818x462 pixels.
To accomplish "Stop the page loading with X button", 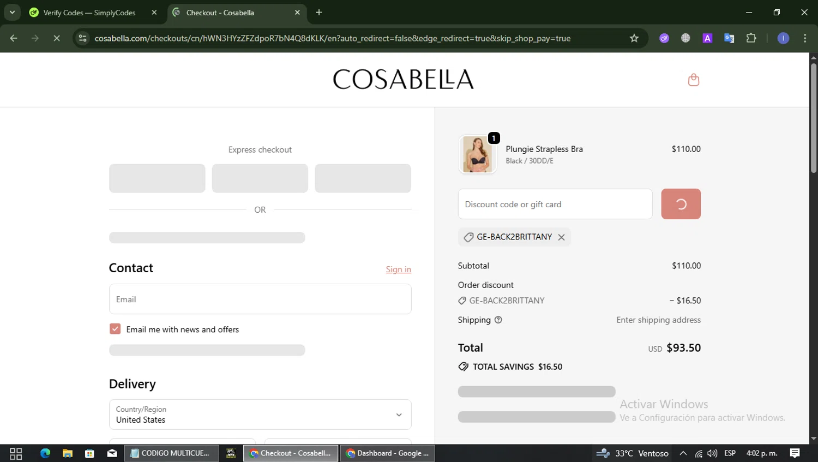I will click(57, 38).
